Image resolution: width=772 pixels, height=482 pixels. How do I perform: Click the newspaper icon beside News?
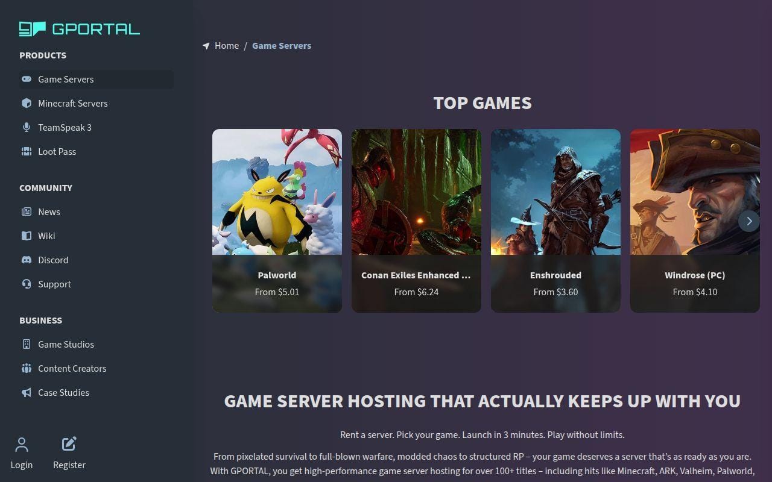point(27,211)
